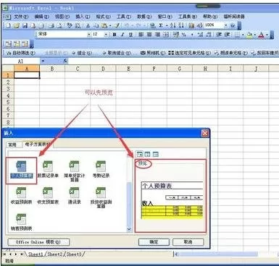
Task: Click the AutoSum sigma icon
Action: tap(161, 25)
